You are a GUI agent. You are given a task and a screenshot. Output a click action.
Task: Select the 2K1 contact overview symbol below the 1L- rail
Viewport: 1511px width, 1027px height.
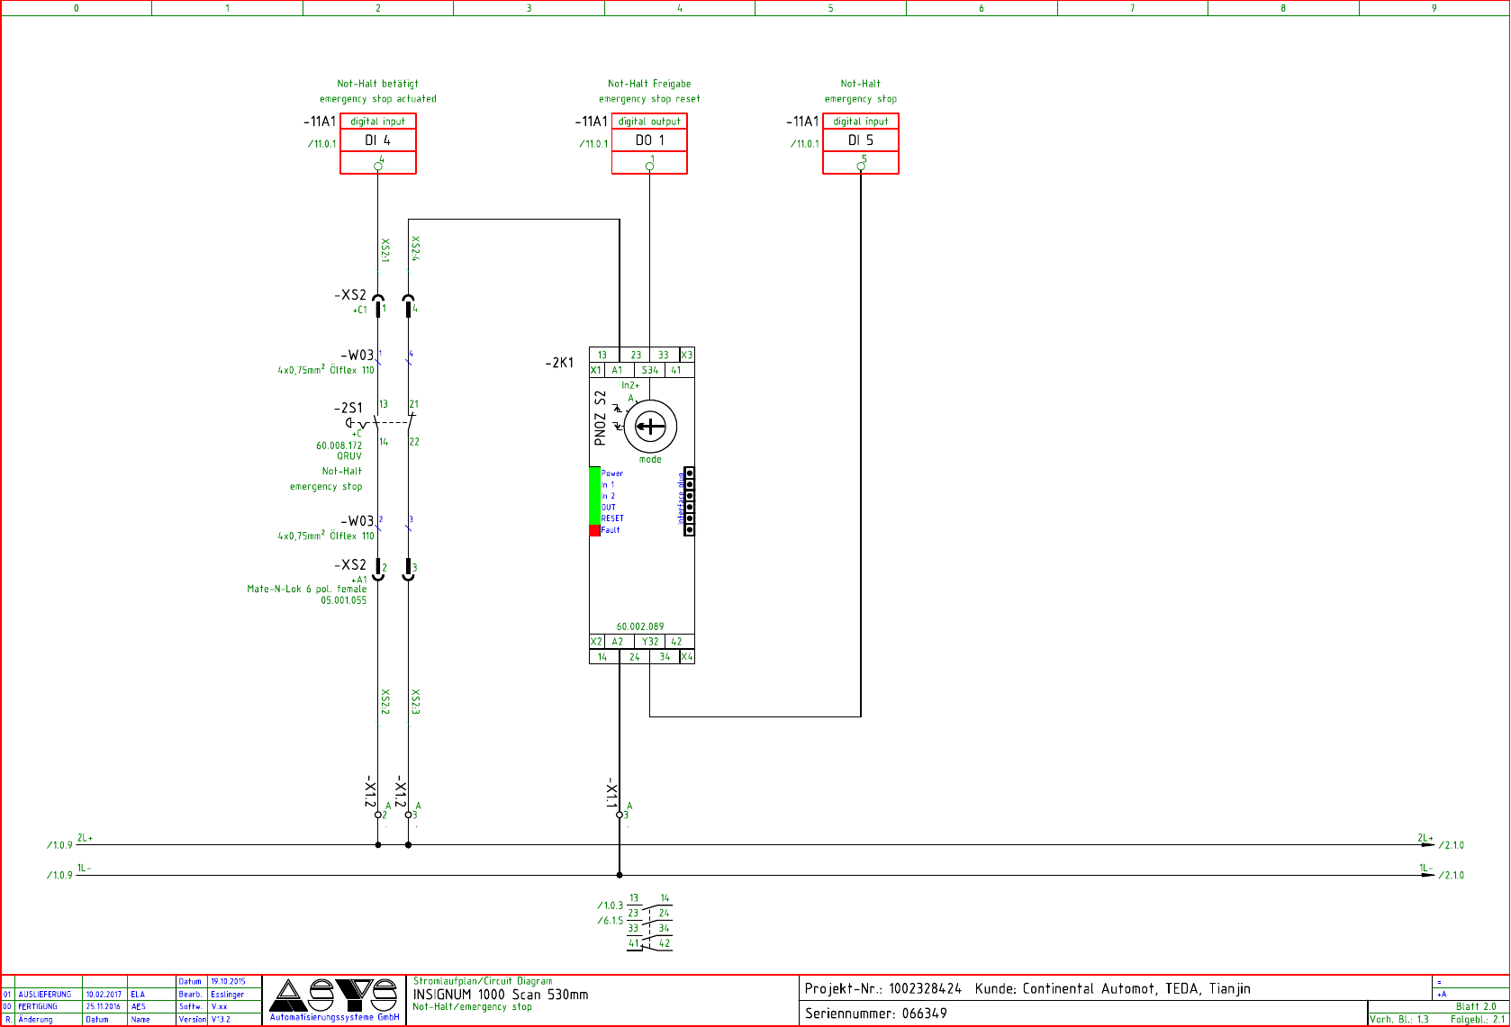pos(649,922)
